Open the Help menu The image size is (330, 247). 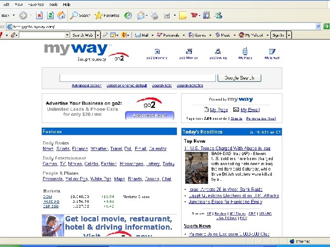point(66,5)
